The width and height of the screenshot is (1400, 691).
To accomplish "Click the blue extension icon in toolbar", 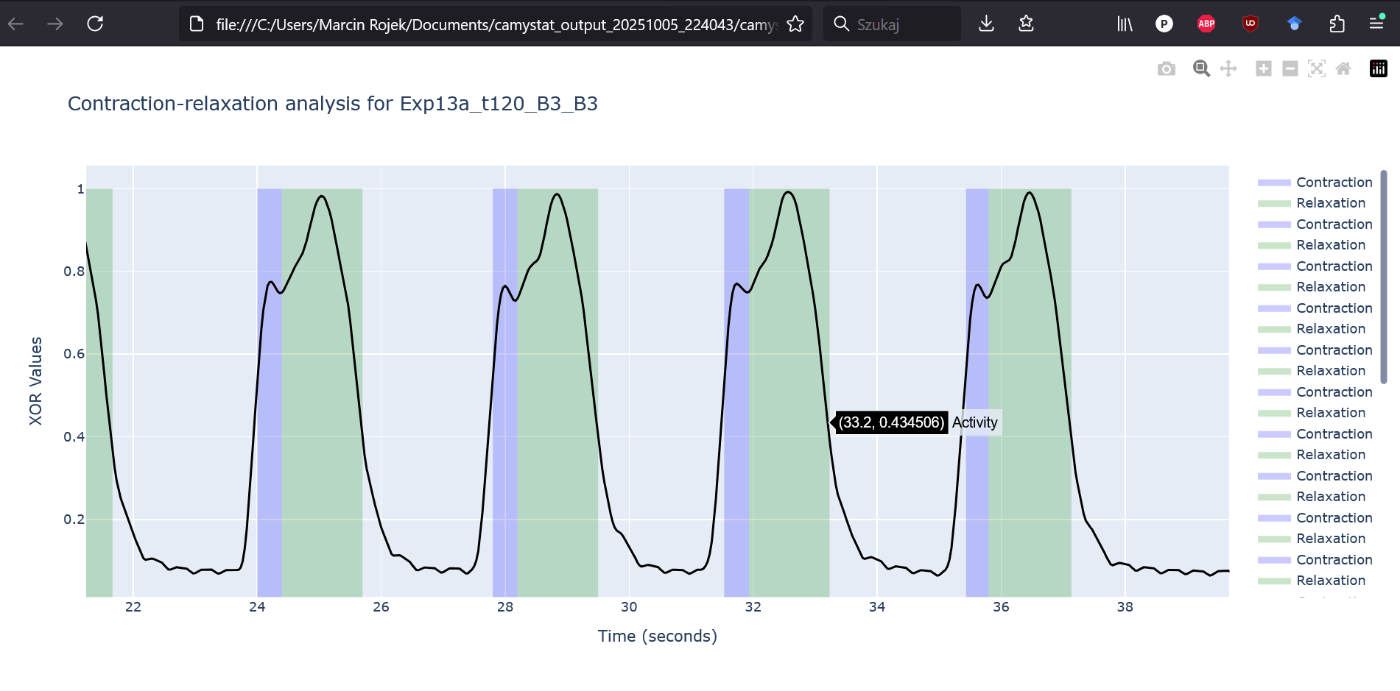I will click(1294, 24).
